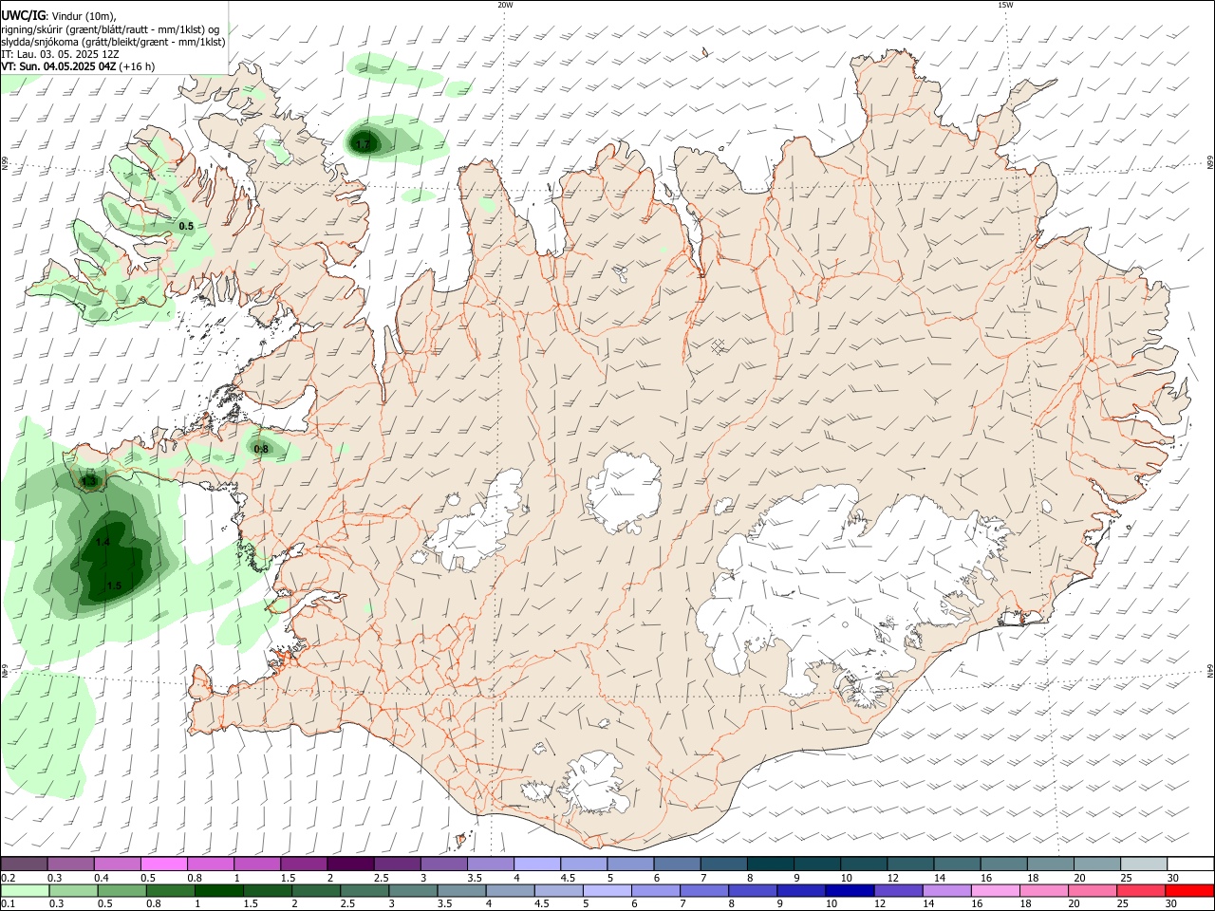
Task: Click the '12' label in upper legend row
Action: click(893, 879)
